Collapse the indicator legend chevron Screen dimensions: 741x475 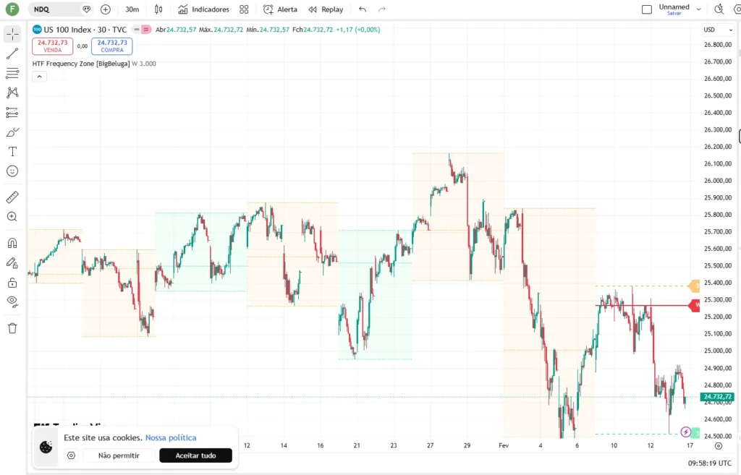[x=39, y=77]
